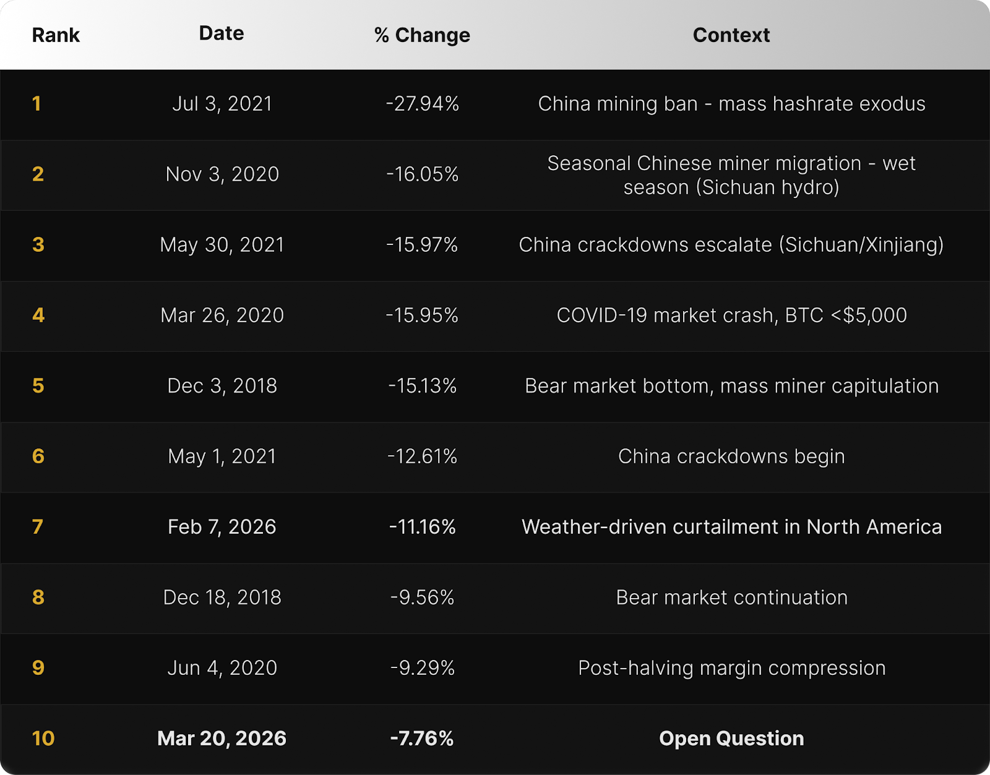The height and width of the screenshot is (775, 990).
Task: Click the Mar 20, 2026 date cell
Action: click(x=222, y=738)
